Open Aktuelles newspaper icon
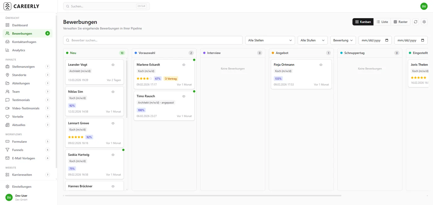Image resolution: width=433 pixels, height=205 pixels. [8, 125]
